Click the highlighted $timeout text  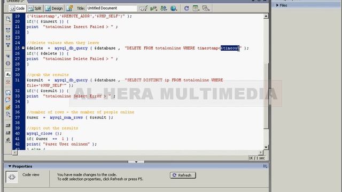[x=230, y=48]
